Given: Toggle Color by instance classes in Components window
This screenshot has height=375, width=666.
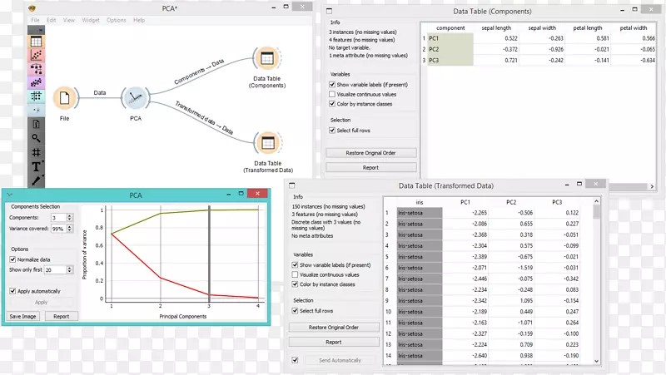Looking at the screenshot, I should pos(332,104).
